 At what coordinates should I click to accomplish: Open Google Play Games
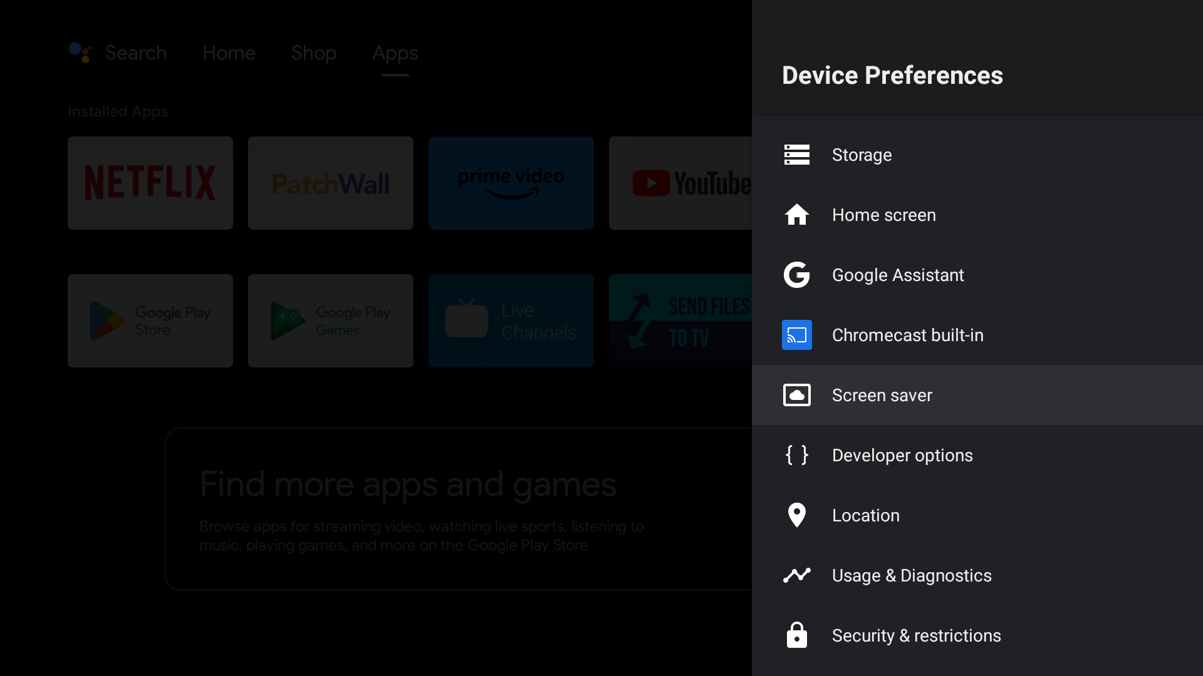tap(330, 320)
